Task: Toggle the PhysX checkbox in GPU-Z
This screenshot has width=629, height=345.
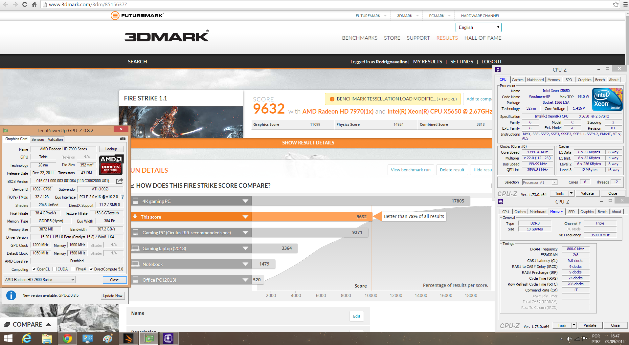Action: pyautogui.click(x=73, y=269)
